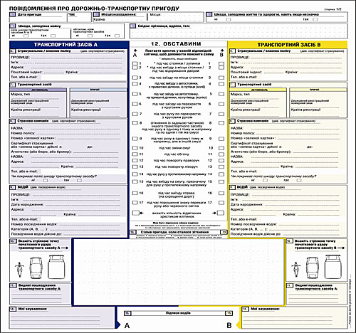The image size is (356, 333).
Task: Click vehicle B 'Номер посвідчення водія' line
Action: point(308,224)
